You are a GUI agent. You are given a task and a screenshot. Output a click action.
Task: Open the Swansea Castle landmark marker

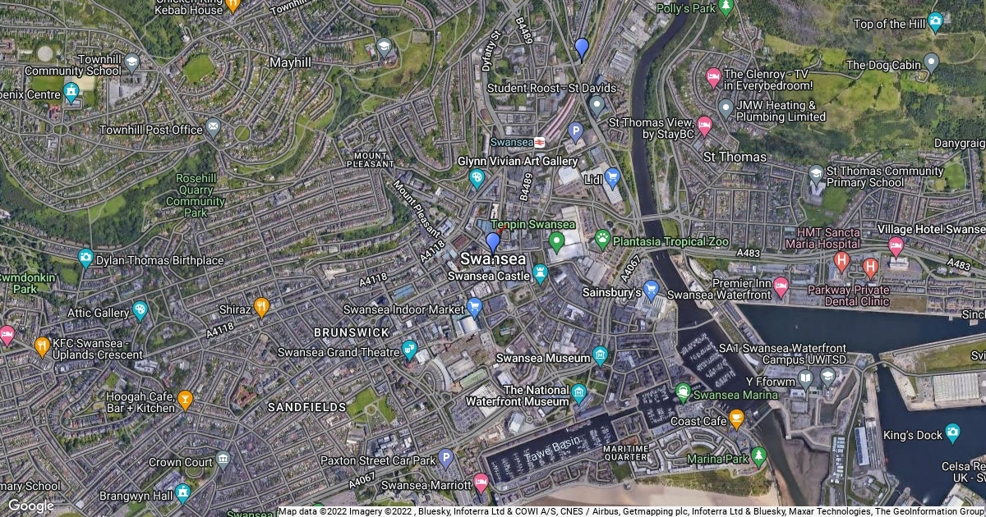click(x=540, y=274)
